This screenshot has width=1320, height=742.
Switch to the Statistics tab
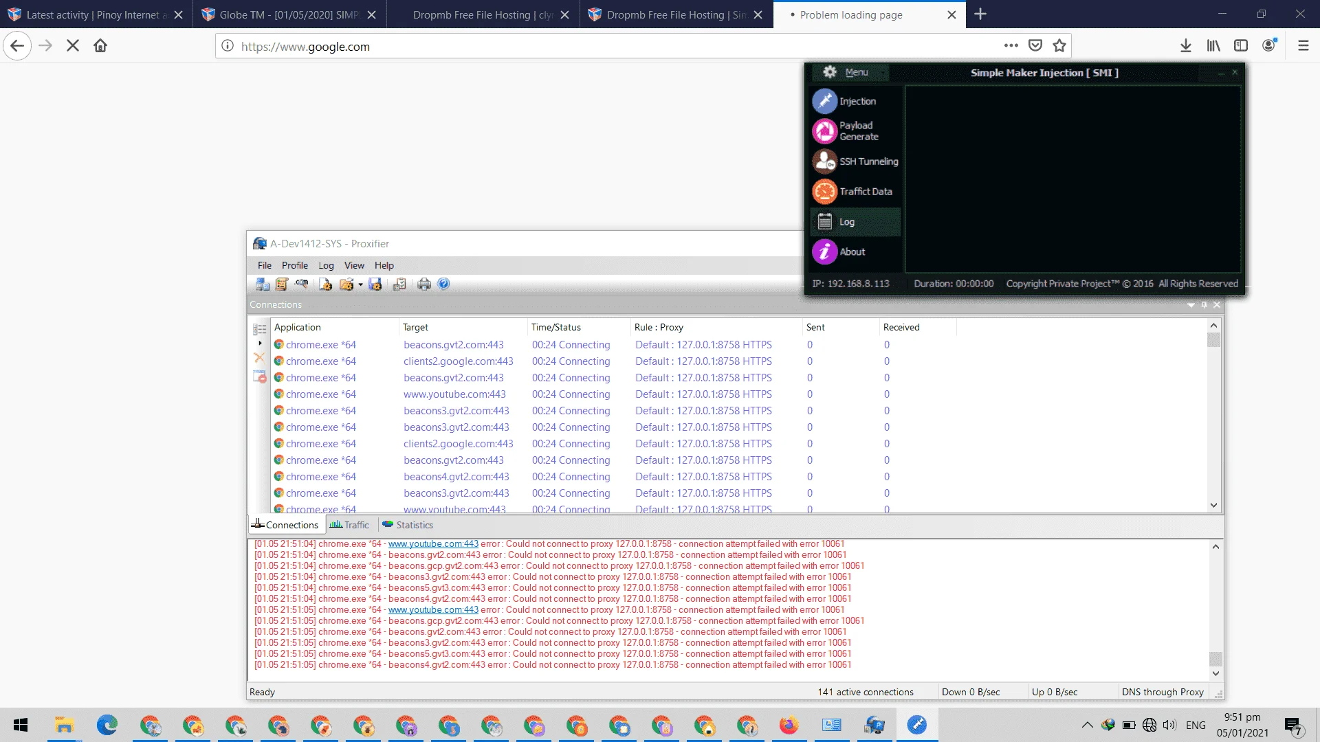[x=408, y=525]
